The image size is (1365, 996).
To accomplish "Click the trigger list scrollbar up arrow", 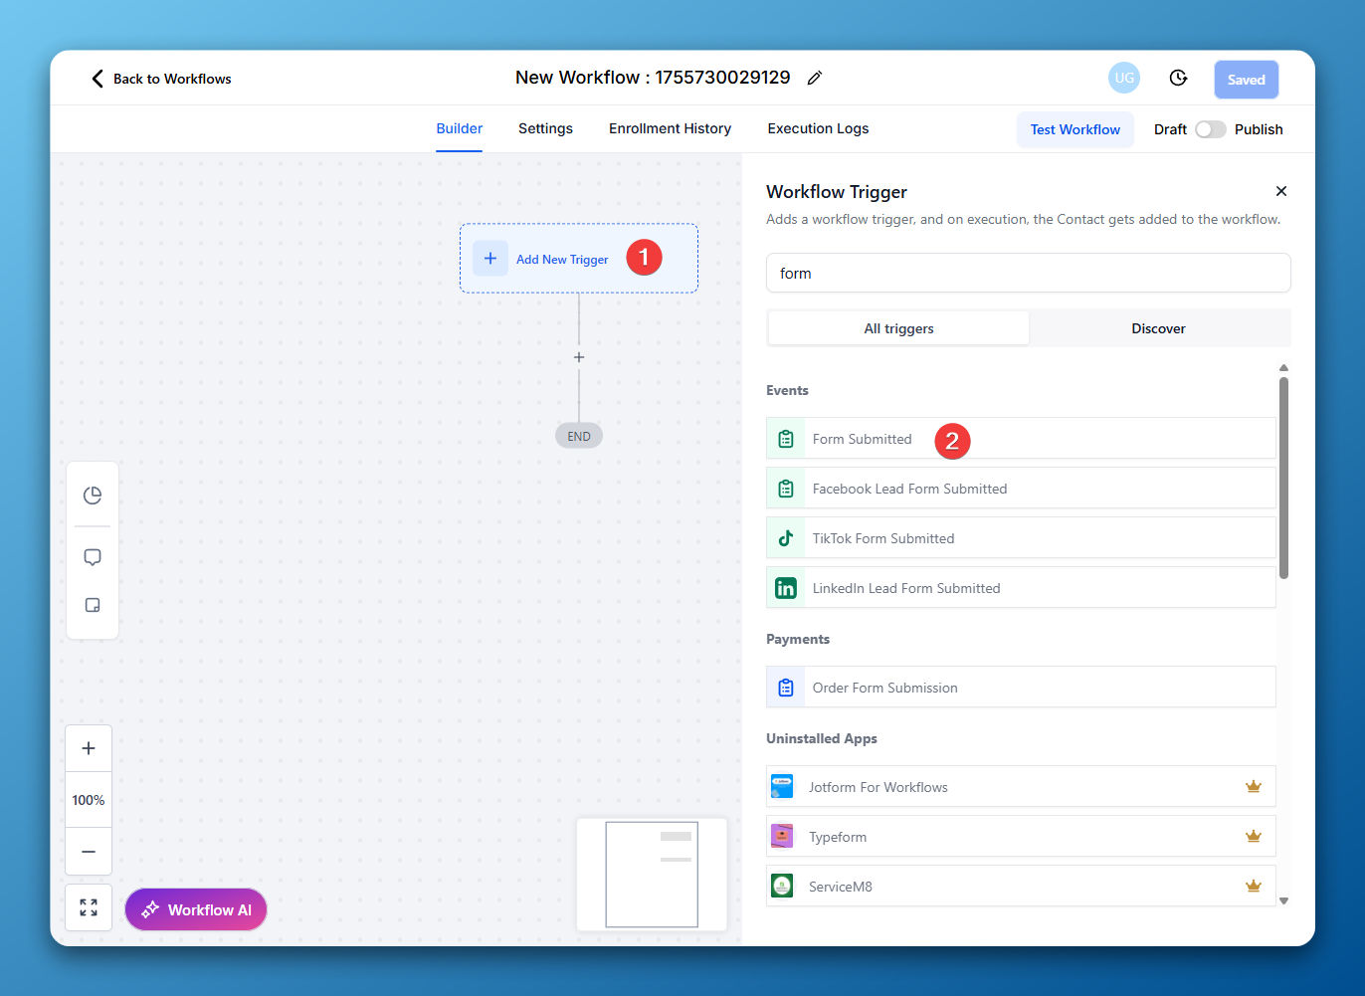I will [x=1283, y=368].
